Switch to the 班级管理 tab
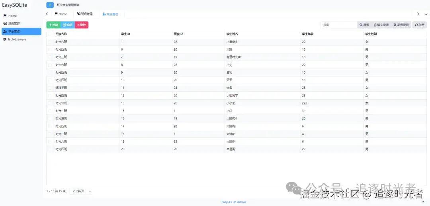430x206 pixels. pyautogui.click(x=85, y=14)
